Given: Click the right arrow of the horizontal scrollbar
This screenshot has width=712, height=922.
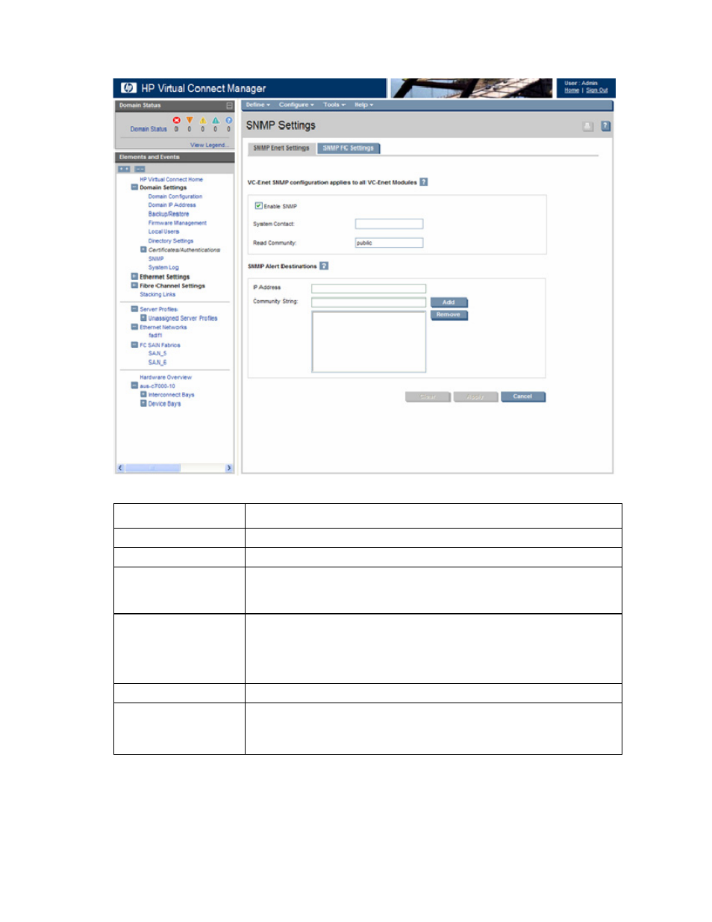Looking at the screenshot, I should tap(228, 468).
